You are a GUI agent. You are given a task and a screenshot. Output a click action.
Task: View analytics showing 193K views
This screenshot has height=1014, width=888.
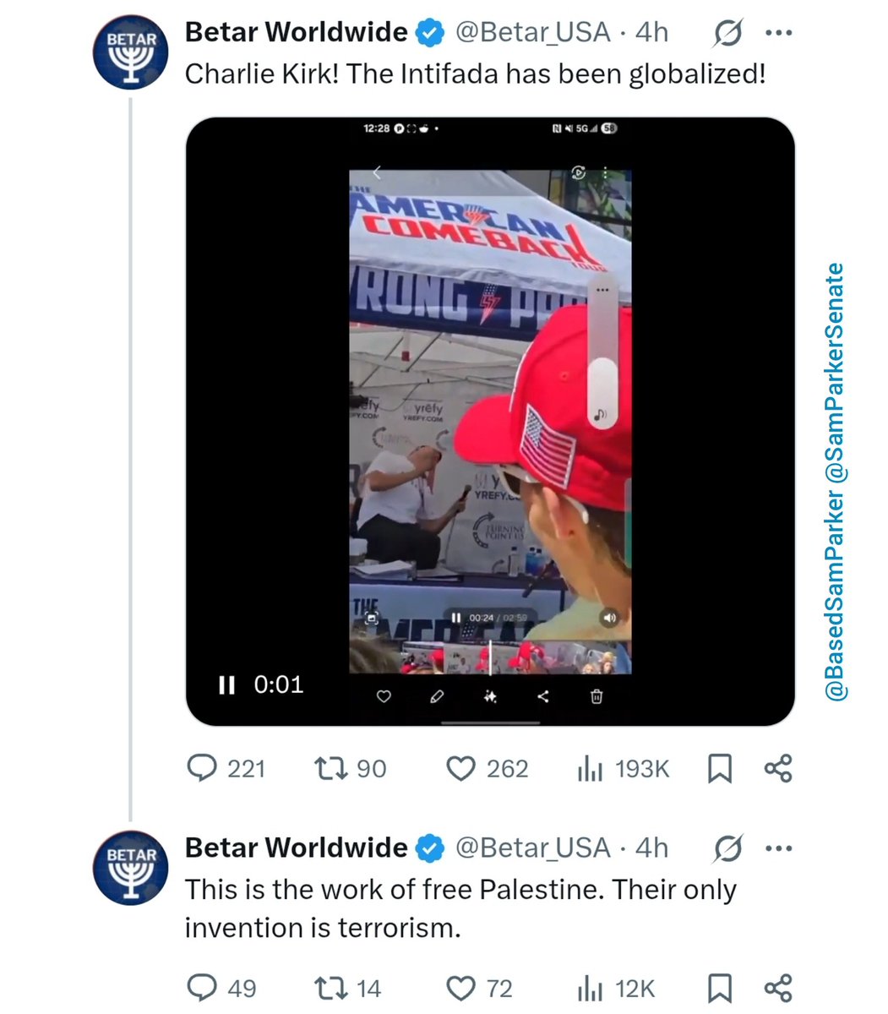623,769
